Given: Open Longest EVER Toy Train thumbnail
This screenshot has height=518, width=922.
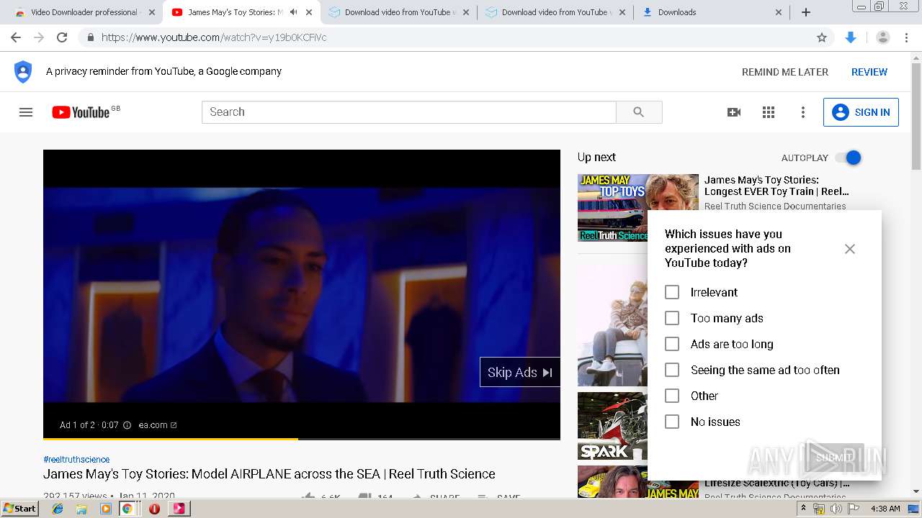Looking at the screenshot, I should [638, 208].
